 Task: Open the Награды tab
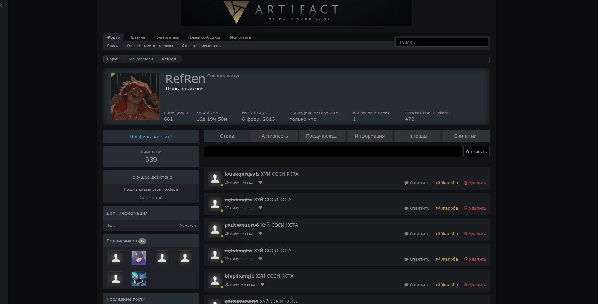pos(417,136)
